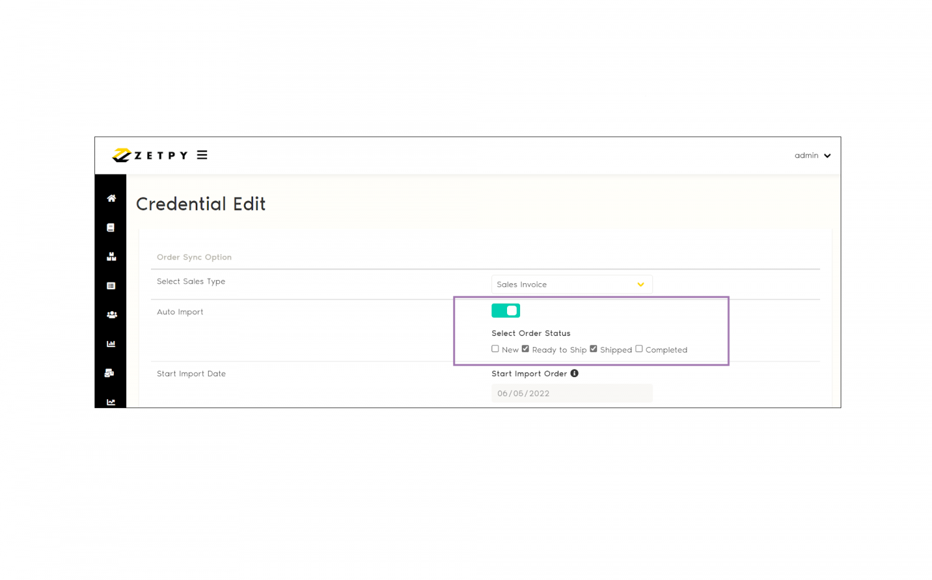Click the Credential Edit heading
The width and height of the screenshot is (932, 580).
[x=200, y=204]
